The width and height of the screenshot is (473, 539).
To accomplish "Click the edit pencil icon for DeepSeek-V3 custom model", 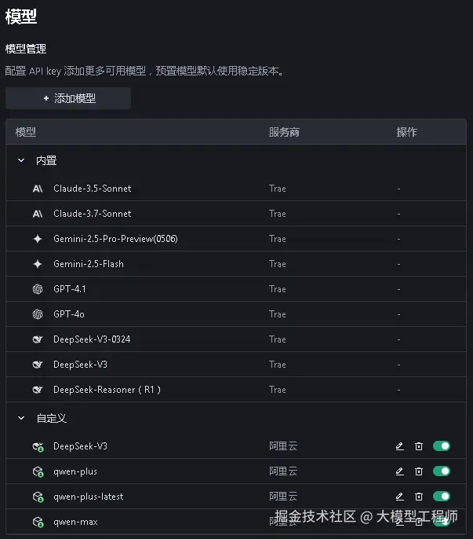I will tap(399, 446).
